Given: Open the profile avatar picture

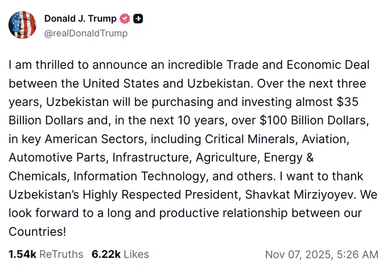Looking at the screenshot, I should pyautogui.click(x=23, y=25).
